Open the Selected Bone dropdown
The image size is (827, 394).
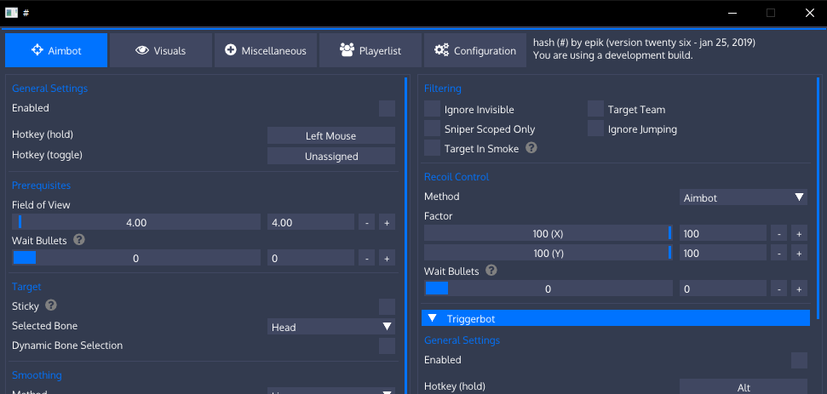coord(331,327)
